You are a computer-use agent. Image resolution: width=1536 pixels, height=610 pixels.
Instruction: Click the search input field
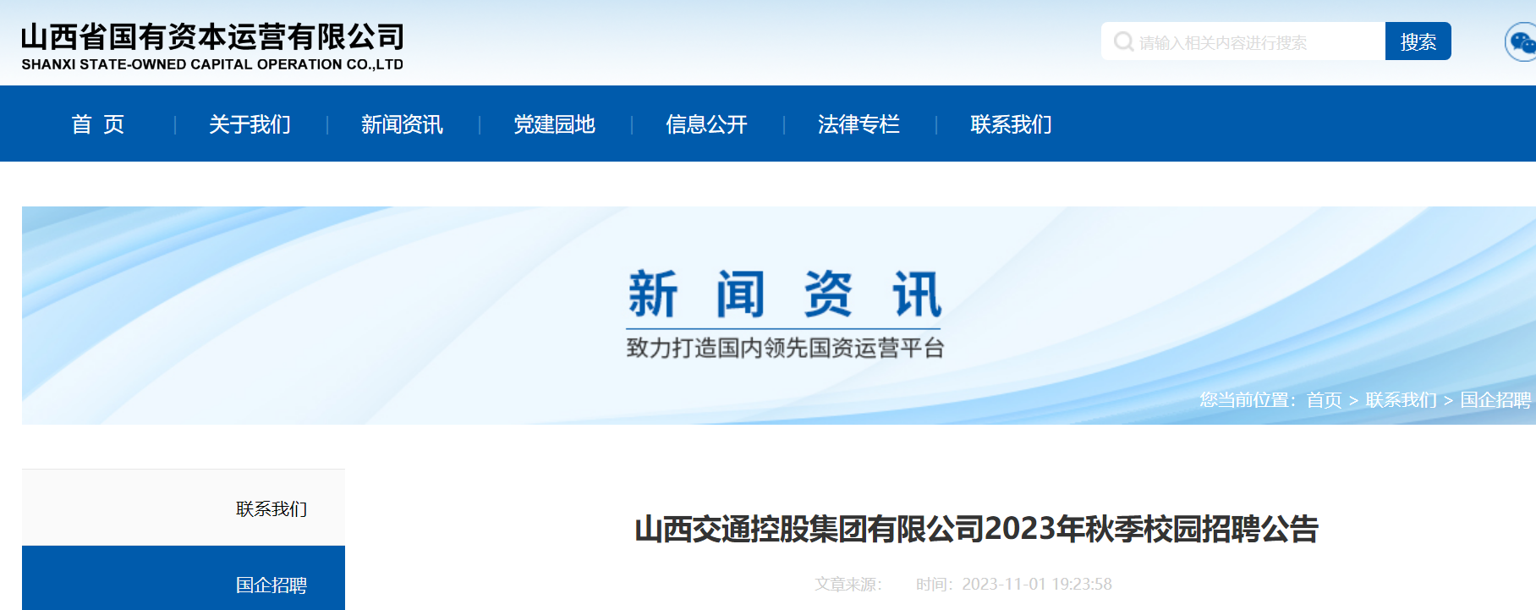point(1243,41)
